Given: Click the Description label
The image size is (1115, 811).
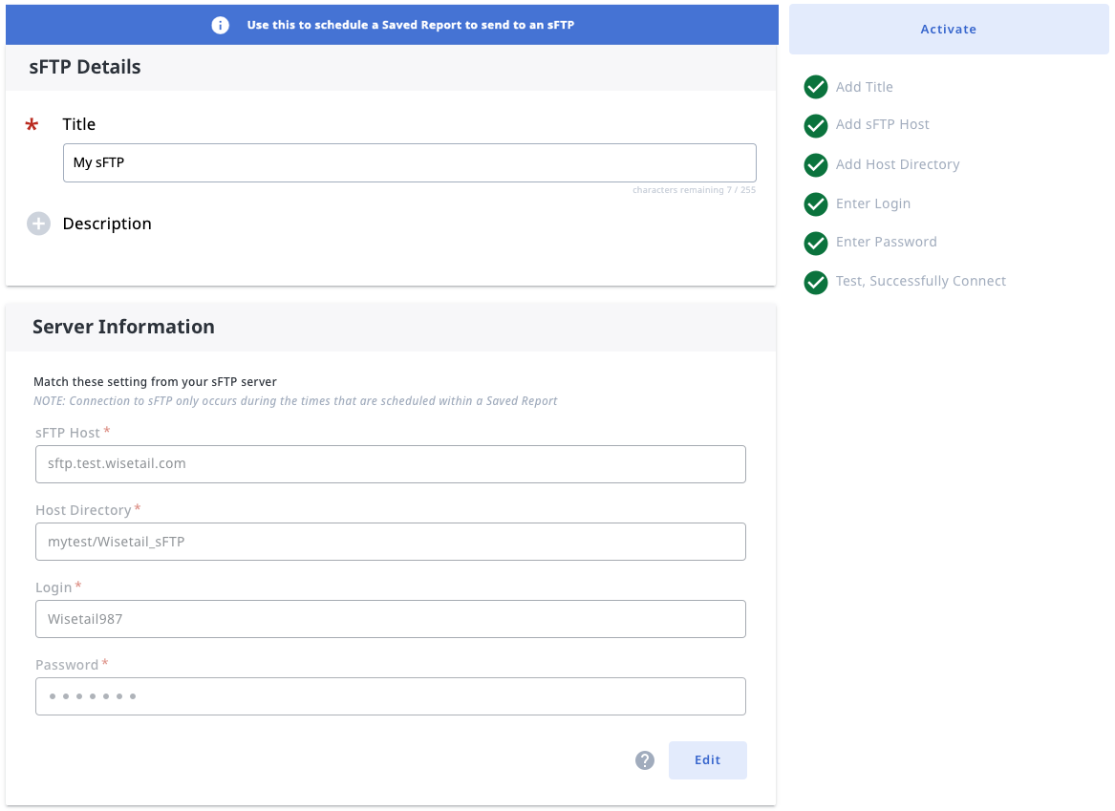Looking at the screenshot, I should click(x=107, y=224).
